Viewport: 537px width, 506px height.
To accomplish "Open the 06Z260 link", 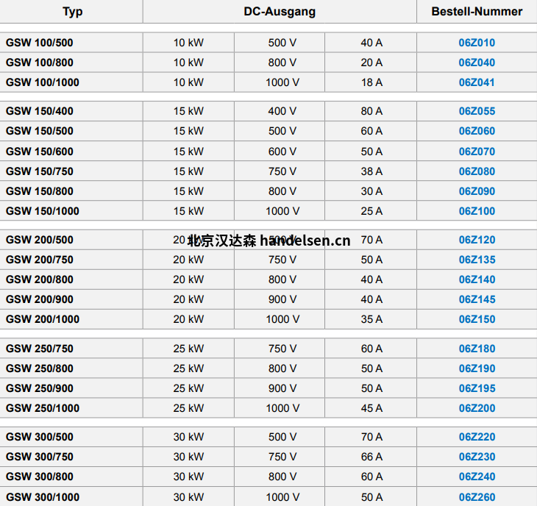I will tap(477, 497).
